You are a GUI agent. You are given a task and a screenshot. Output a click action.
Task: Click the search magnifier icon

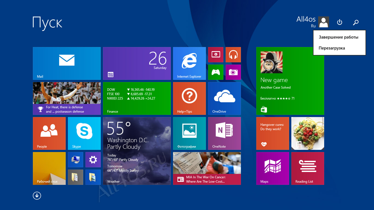(356, 22)
